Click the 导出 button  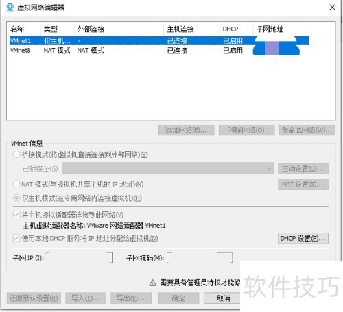pyautogui.click(x=131, y=298)
